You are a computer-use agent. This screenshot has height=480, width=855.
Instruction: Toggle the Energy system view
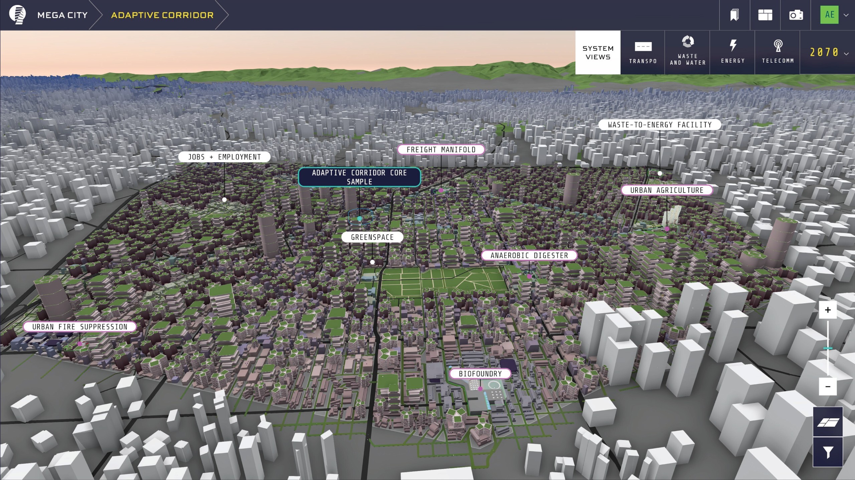click(x=733, y=52)
